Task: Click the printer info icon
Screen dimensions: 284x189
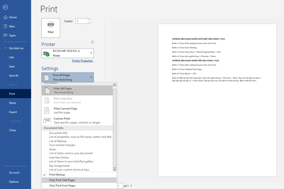Action: coord(92,42)
